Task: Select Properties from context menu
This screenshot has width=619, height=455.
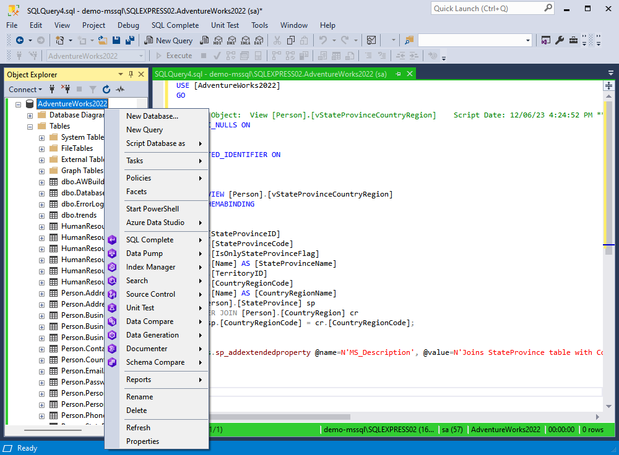Action: coord(142,441)
